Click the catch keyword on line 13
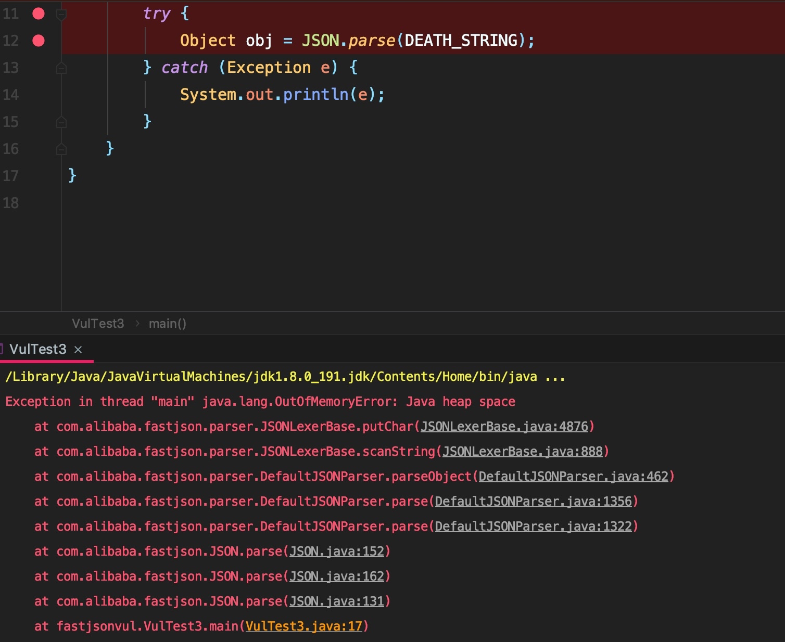 (x=185, y=68)
